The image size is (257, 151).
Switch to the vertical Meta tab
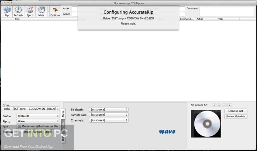pyautogui.click(x=63, y=114)
